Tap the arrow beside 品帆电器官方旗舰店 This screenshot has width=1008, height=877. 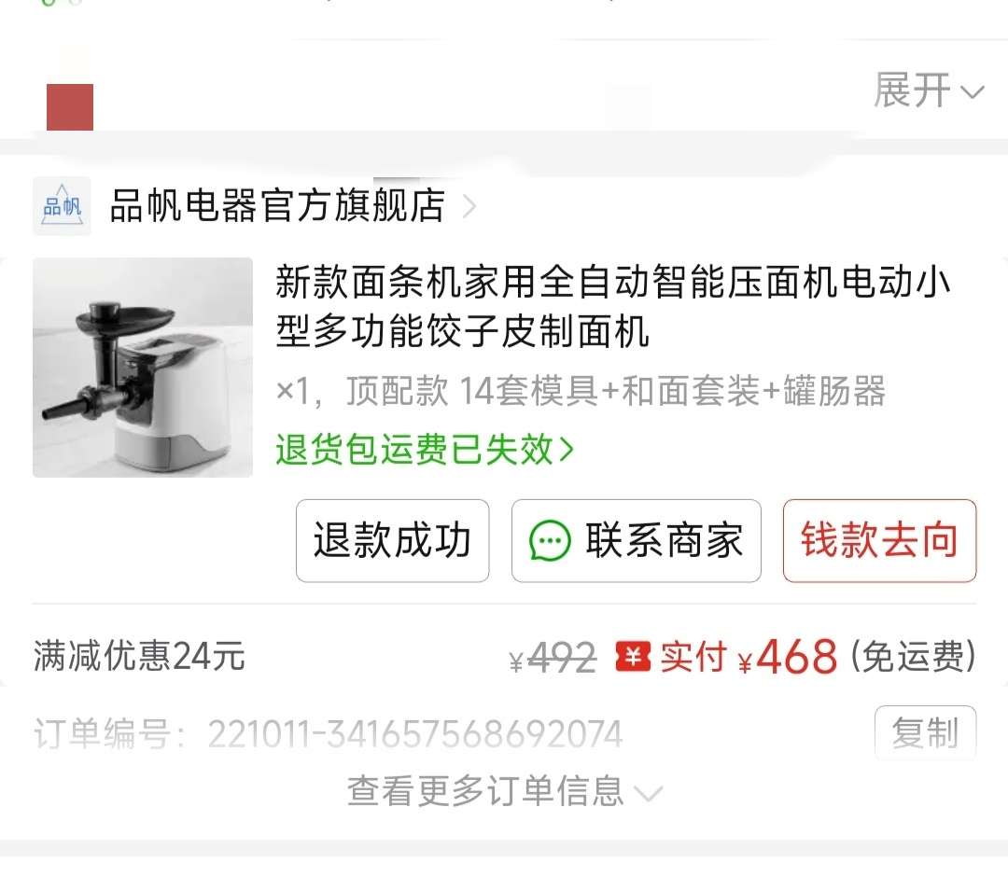[x=469, y=206]
